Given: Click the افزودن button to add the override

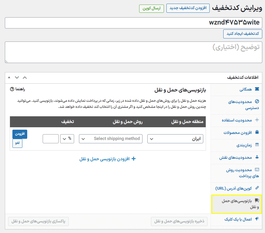Looking at the screenshot, I should [20, 134].
